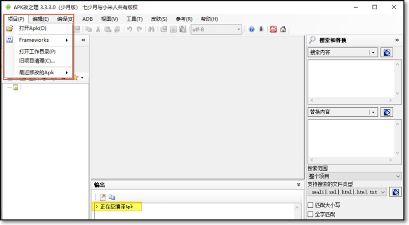Viewport: 409px width, 225px height.
Task: Collapse the 输出 panel chevron
Action: pos(298,185)
